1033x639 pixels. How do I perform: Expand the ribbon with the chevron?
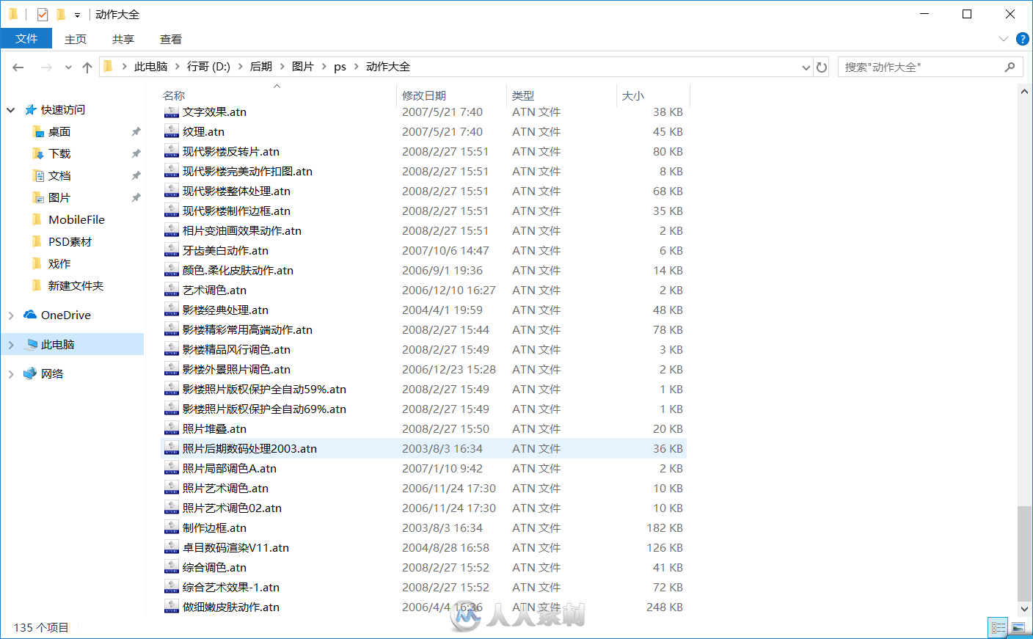click(x=1003, y=39)
